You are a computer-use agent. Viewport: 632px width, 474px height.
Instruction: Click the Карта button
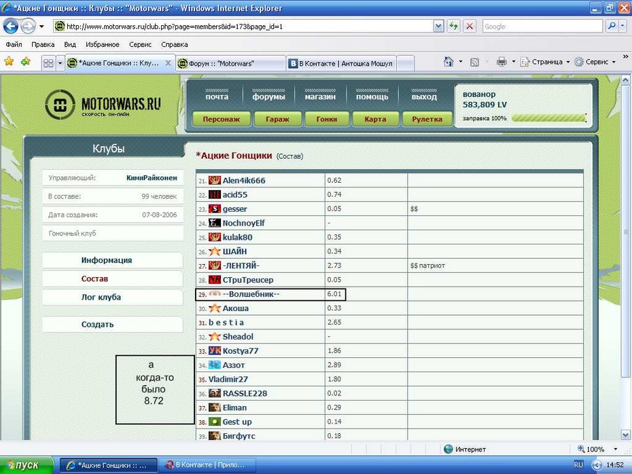point(375,119)
